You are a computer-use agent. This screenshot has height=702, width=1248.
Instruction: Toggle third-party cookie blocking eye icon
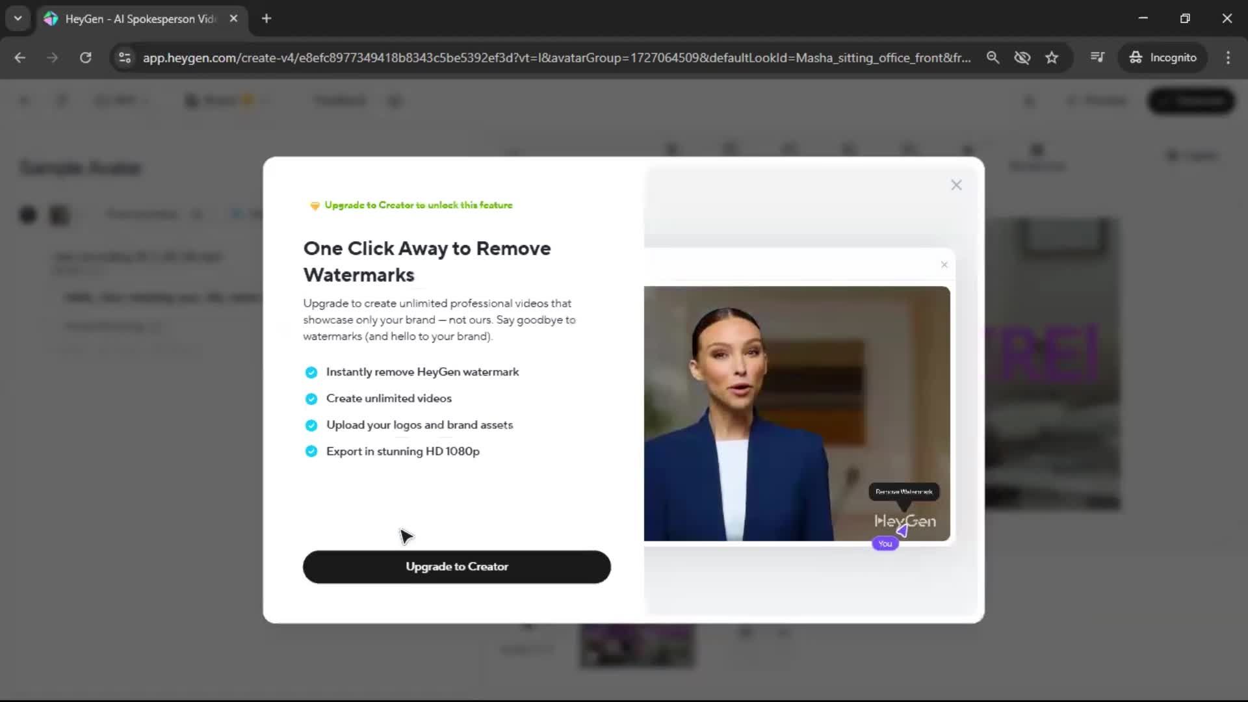point(1022,57)
